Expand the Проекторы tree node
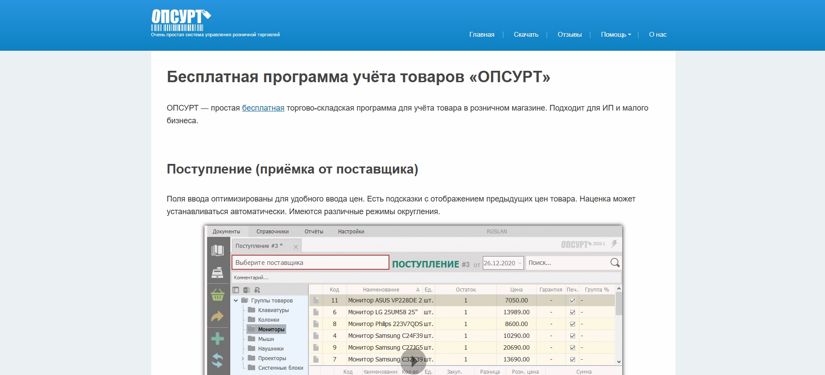The width and height of the screenshot is (825, 375). pyautogui.click(x=243, y=358)
